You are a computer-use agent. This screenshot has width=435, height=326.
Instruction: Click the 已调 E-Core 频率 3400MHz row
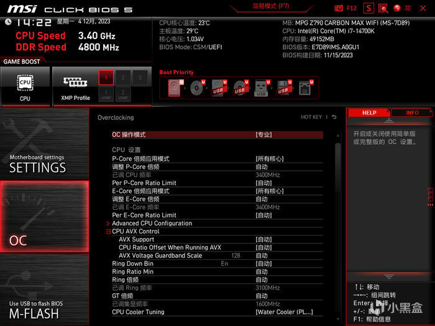pyautogui.click(x=217, y=207)
